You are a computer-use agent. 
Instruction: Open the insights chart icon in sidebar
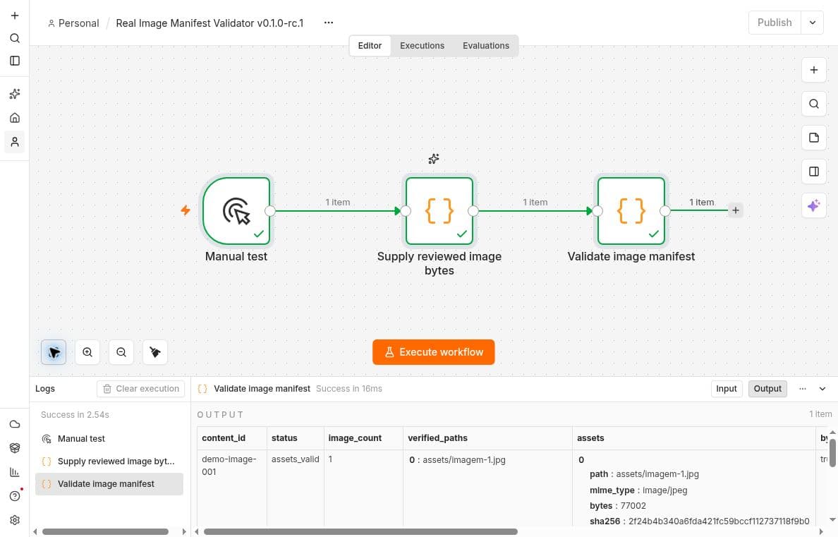point(15,472)
